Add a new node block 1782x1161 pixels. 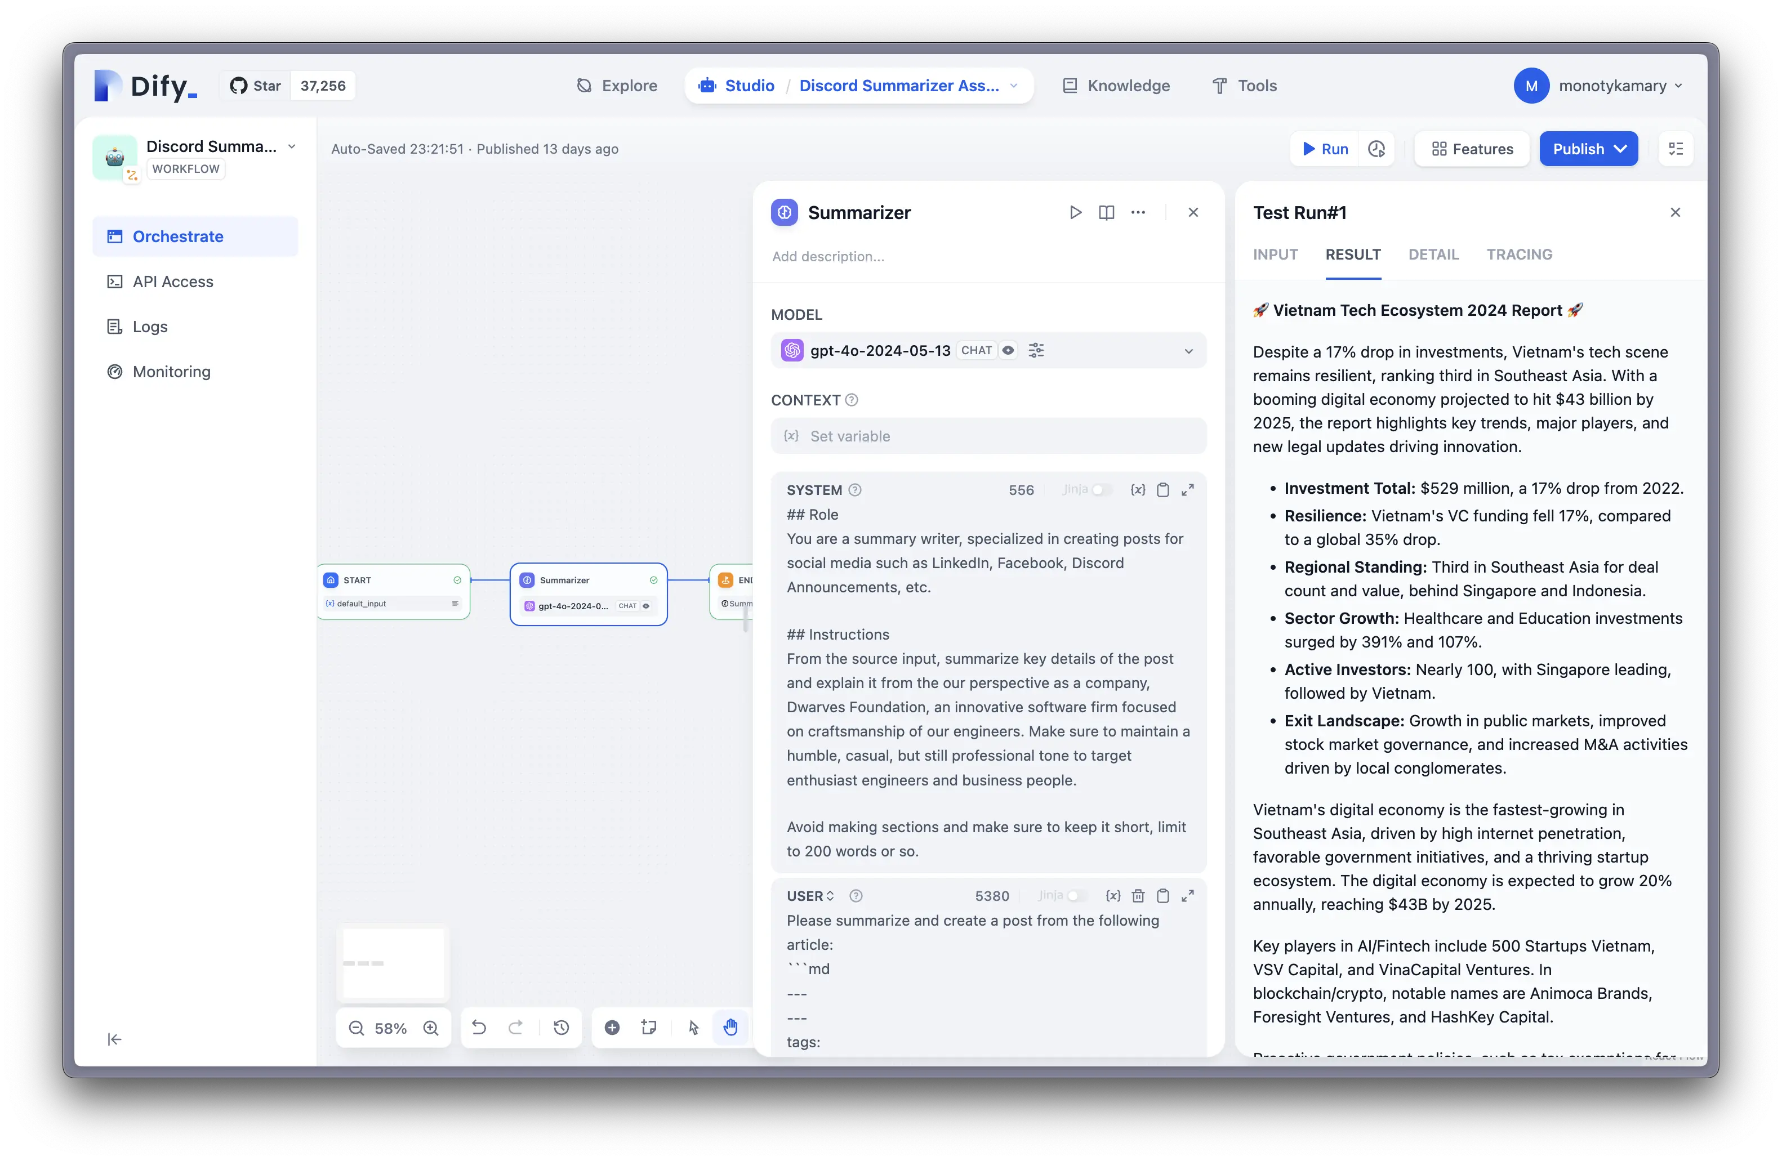tap(612, 1028)
